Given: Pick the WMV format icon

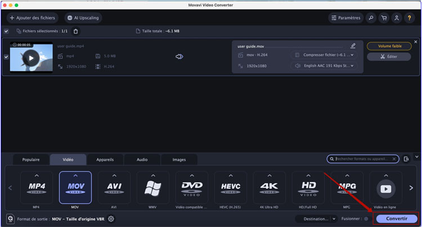Looking at the screenshot, I should (x=152, y=188).
